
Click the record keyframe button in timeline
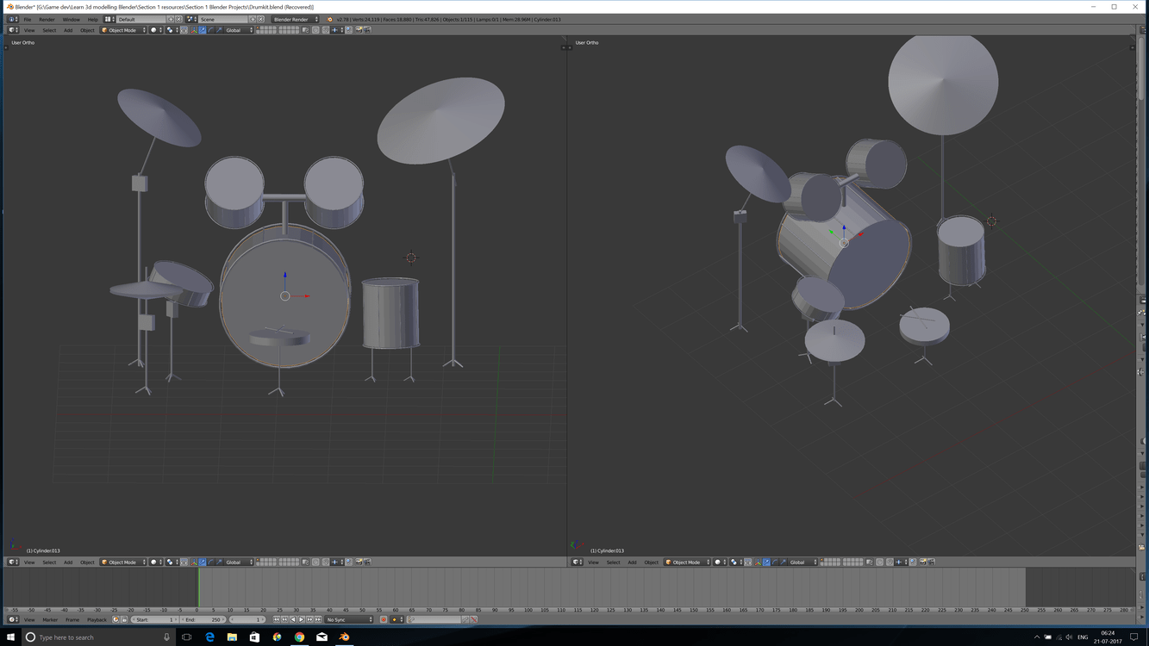click(384, 619)
